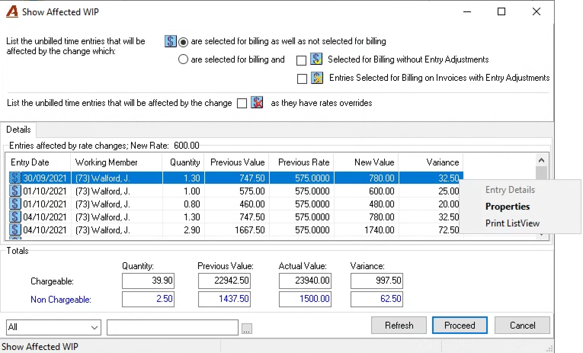
Task: Click the Non Chargeable Actual Value field 1500.00
Action: coord(305,299)
